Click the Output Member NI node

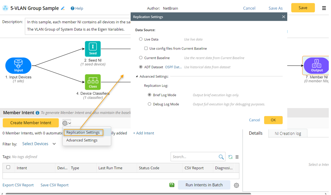click(316, 66)
